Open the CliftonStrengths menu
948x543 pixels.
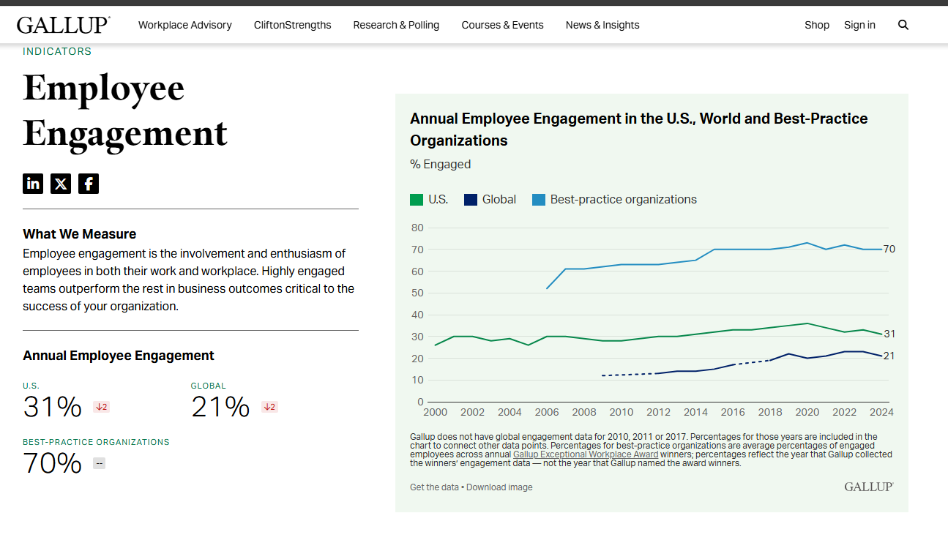click(292, 25)
